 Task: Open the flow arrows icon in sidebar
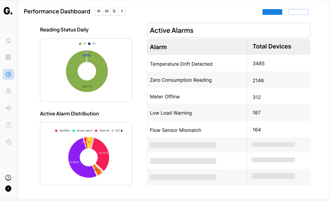click(x=9, y=108)
